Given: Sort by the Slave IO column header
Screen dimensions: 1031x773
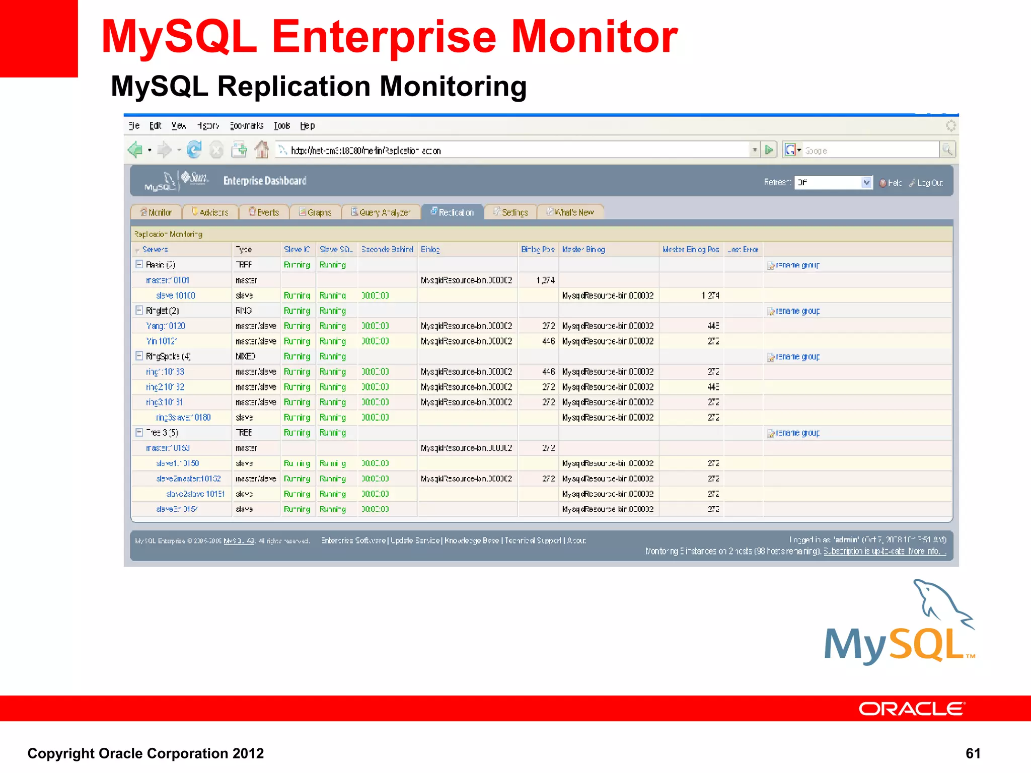Looking at the screenshot, I should [297, 250].
